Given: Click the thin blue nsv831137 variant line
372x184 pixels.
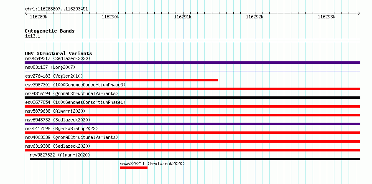Looking at the screenshot, I should pos(192,71).
